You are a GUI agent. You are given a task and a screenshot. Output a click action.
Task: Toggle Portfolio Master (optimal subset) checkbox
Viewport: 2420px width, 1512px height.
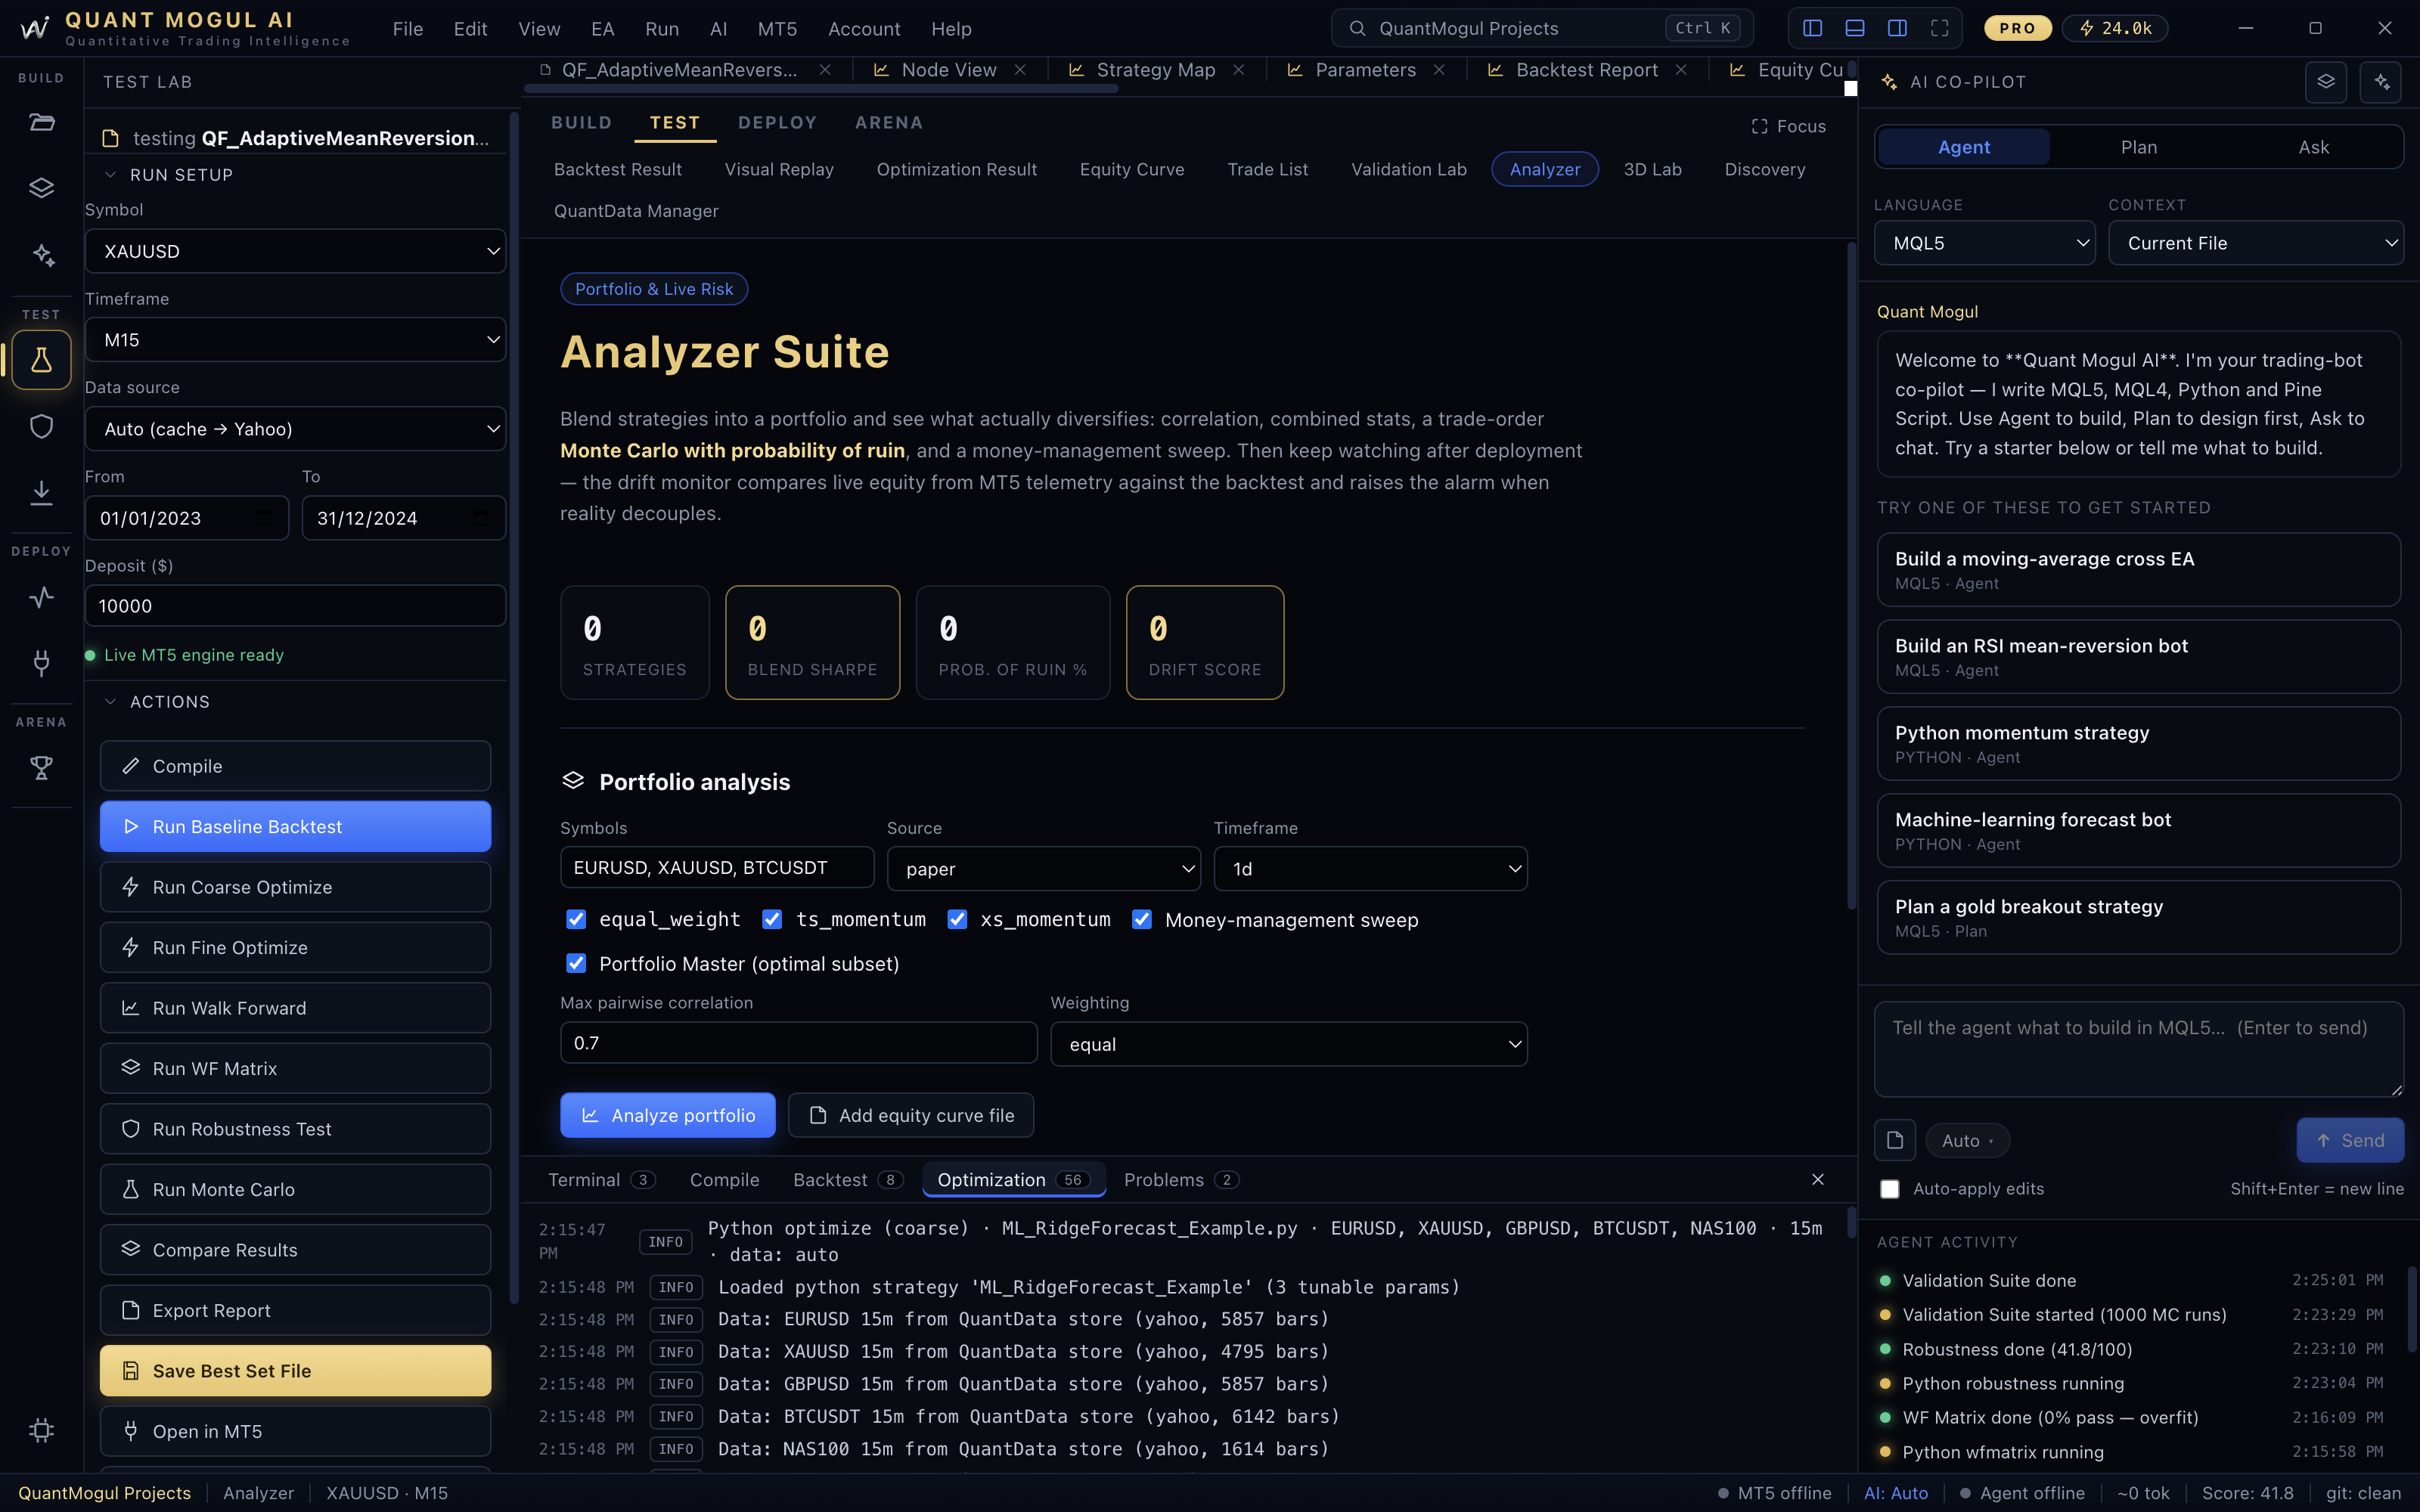pos(576,963)
